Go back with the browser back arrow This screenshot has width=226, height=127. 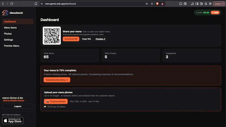point(3,4)
